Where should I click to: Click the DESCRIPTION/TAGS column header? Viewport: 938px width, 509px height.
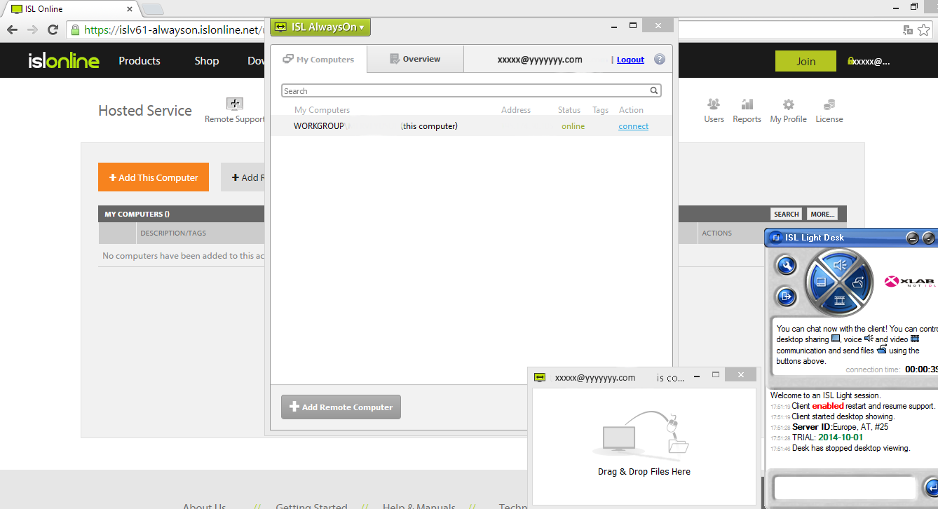pyautogui.click(x=173, y=233)
